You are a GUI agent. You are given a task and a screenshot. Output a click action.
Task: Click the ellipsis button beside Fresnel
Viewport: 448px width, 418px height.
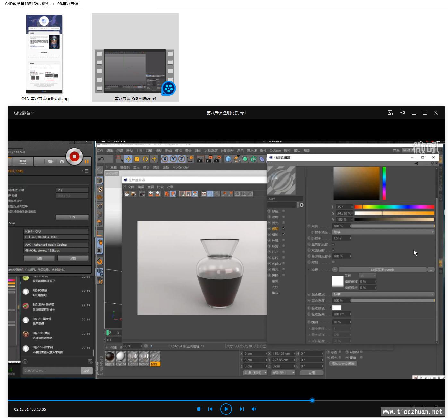[431, 270]
